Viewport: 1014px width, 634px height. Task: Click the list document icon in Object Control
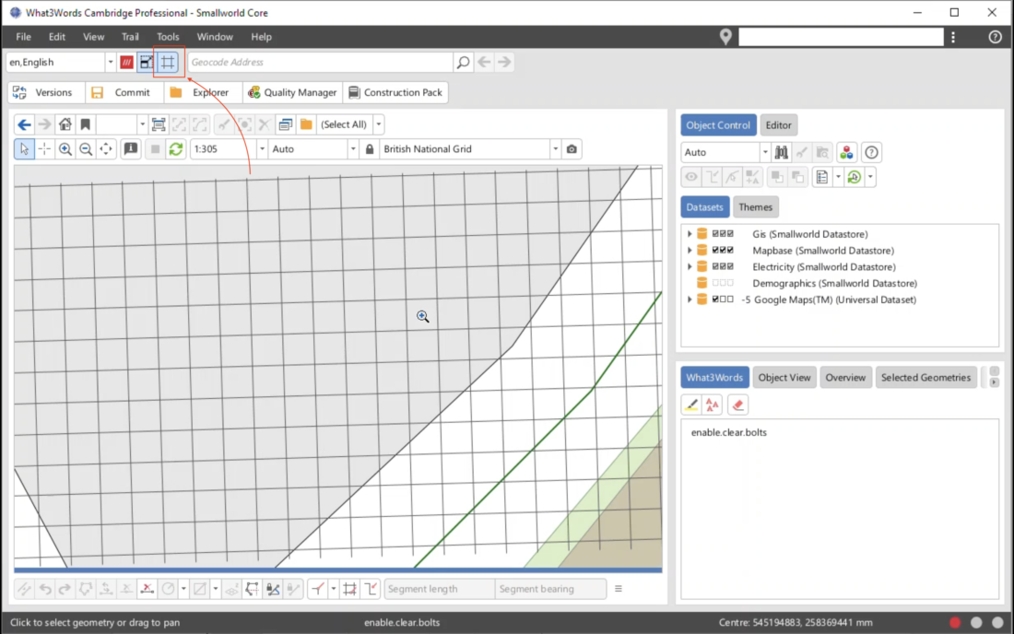[x=822, y=177]
